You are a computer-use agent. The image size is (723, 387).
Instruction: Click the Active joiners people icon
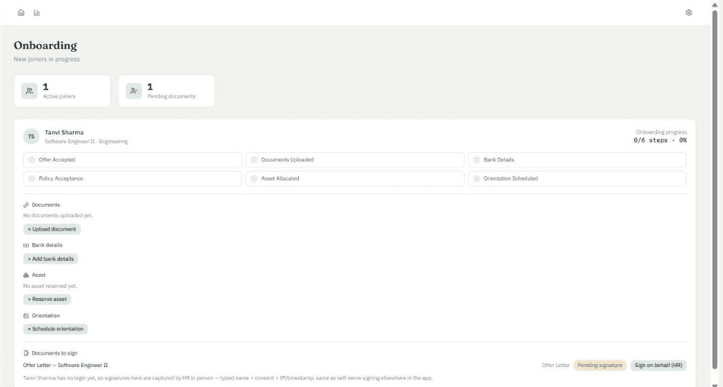[30, 91]
